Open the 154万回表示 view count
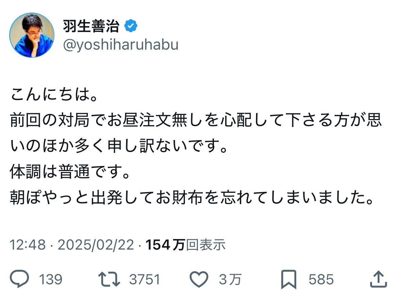Viewport: 401px width, 305px height. point(185,244)
